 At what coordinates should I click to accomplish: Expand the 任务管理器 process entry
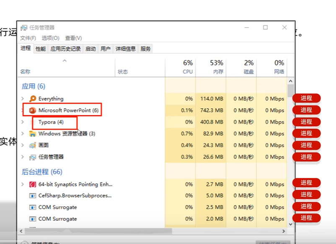point(23,157)
